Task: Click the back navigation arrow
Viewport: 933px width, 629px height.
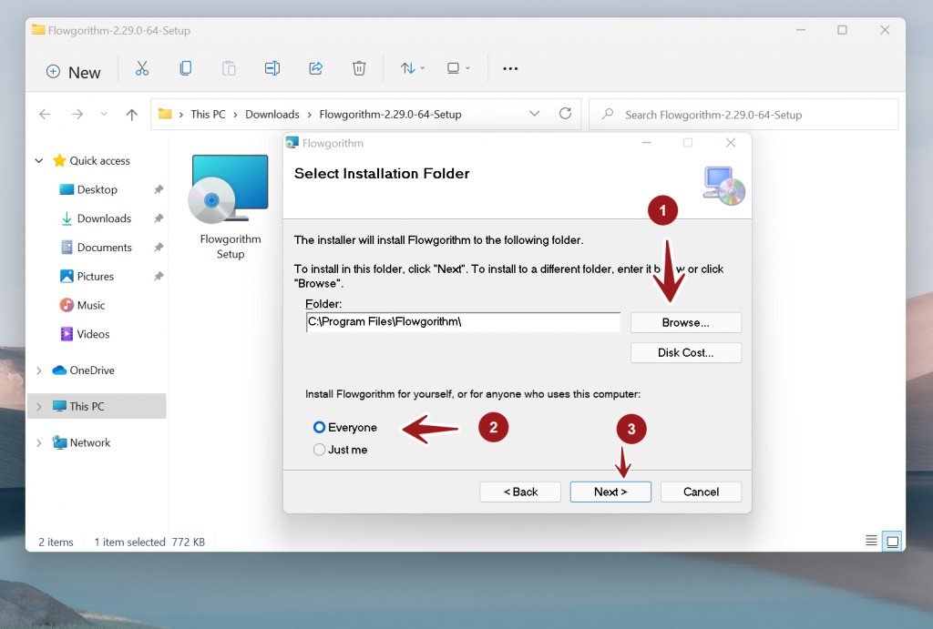Action: point(45,114)
